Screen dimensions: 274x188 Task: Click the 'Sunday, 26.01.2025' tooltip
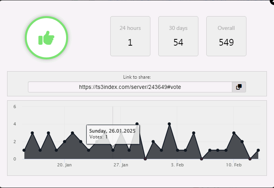tap(113, 135)
